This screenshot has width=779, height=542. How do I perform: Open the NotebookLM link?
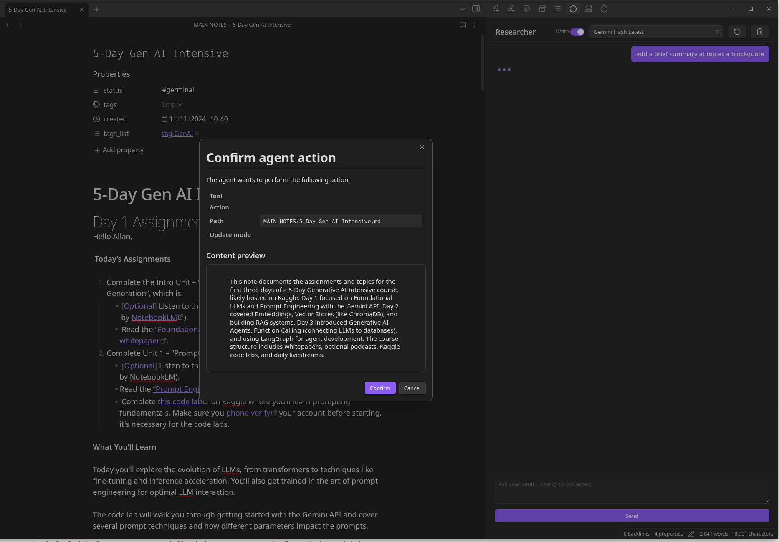pyautogui.click(x=154, y=317)
